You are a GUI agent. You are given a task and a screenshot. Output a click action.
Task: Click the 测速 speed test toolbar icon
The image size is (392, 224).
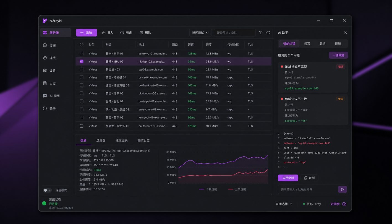[x=122, y=33]
